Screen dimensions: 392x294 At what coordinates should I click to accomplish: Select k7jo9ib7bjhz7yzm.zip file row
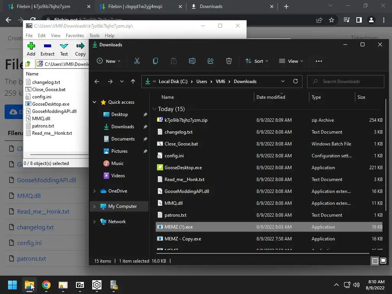coord(269,120)
